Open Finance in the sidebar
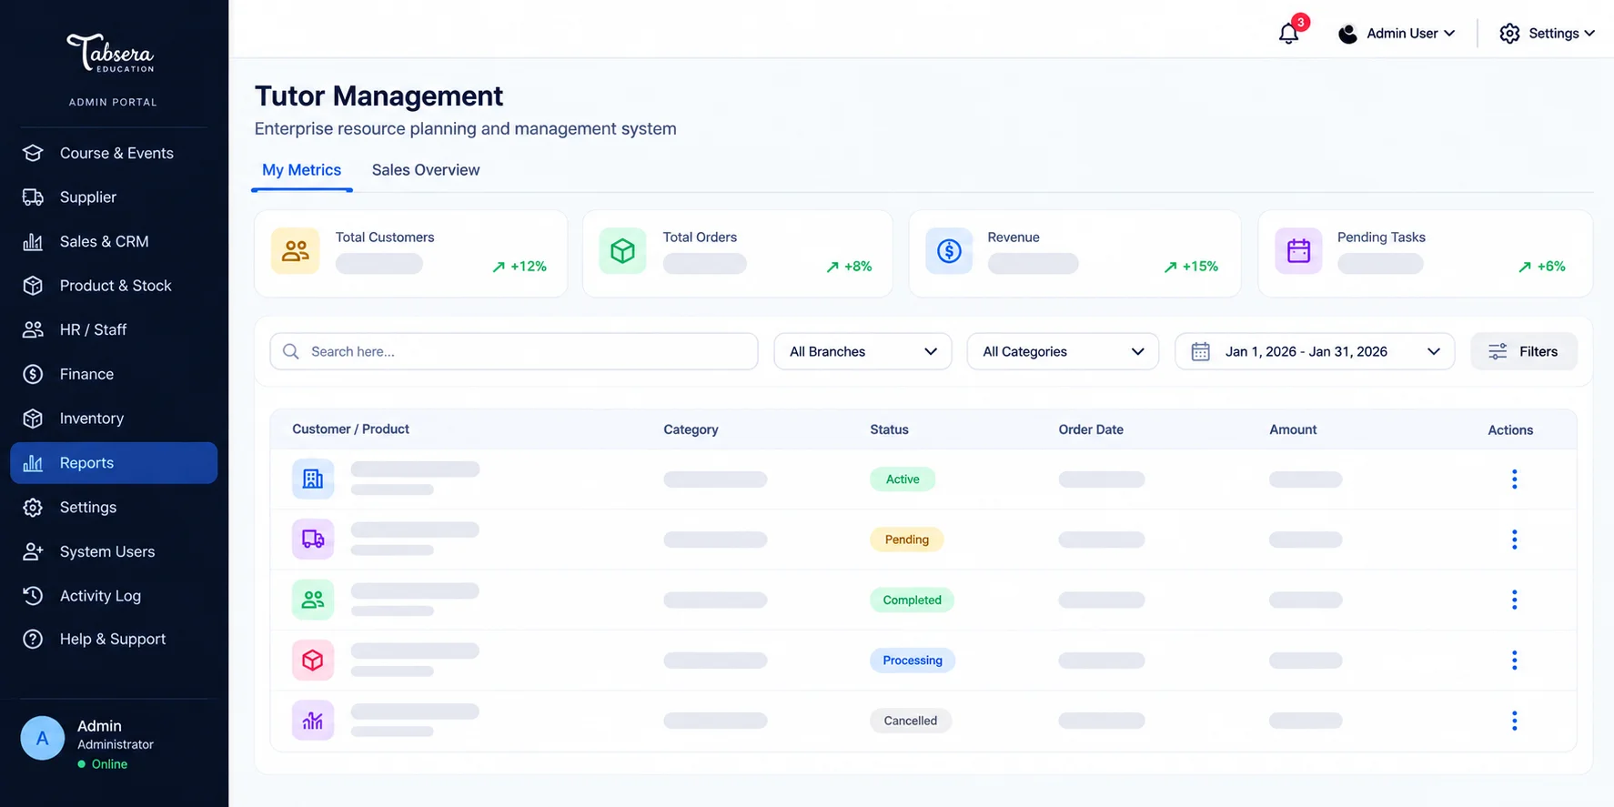 [114, 375]
